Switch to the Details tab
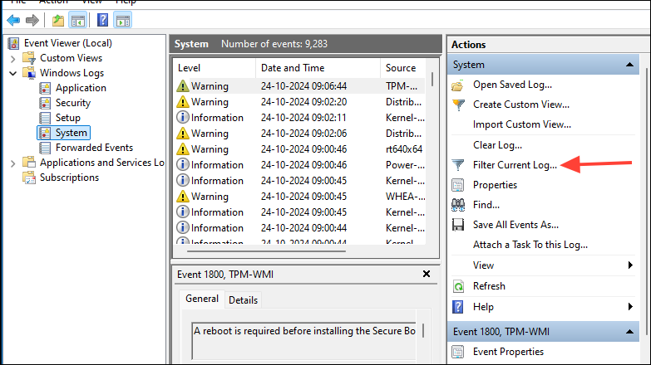651x365 pixels. tap(243, 299)
